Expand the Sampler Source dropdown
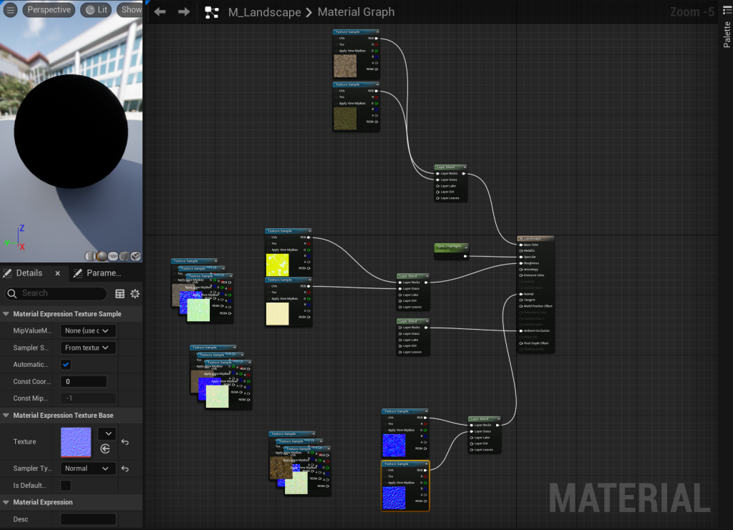Screen dimensions: 733x530 coord(88,348)
